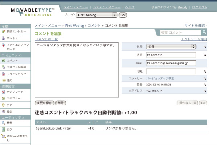Open the ブログ selector showing First Weblog
Image resolution: width=217 pixels, height=145 pixels.
(x=96, y=15)
